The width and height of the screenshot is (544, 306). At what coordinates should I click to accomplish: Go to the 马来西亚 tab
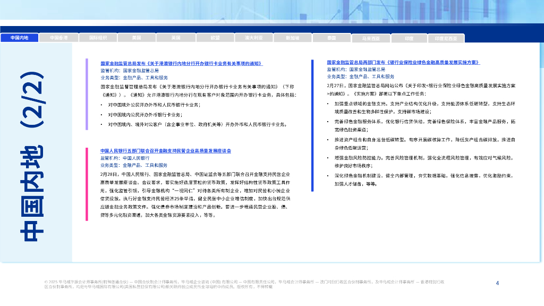pyautogui.click(x=371, y=38)
